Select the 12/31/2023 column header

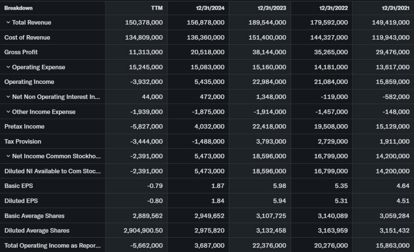pos(272,8)
